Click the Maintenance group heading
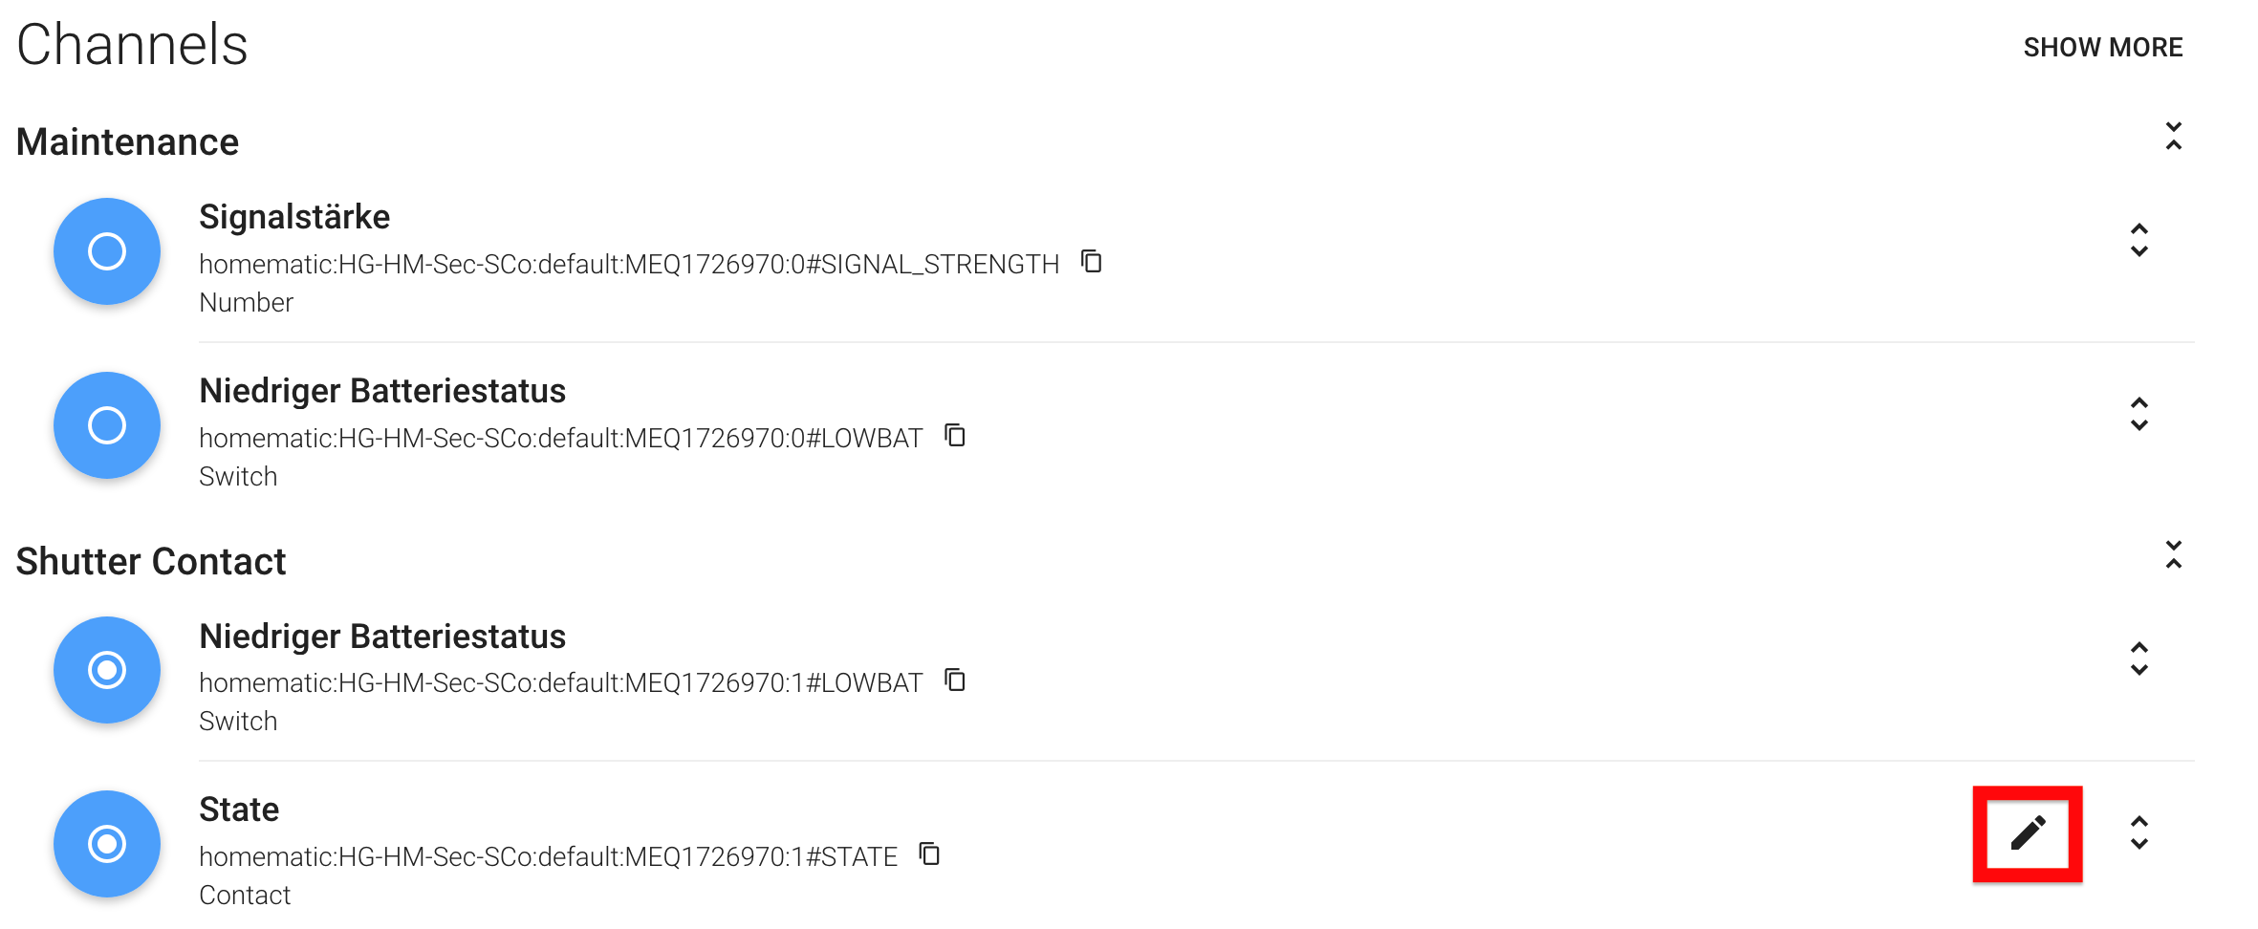The width and height of the screenshot is (2258, 929). coord(127,141)
